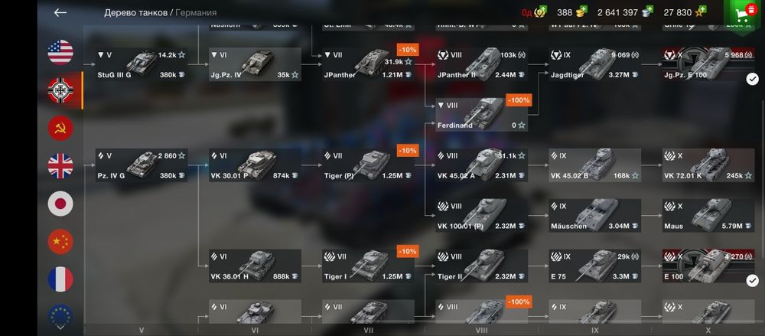The height and width of the screenshot is (336, 765).
Task: Toggle the checkmark beside E 100
Action: [752, 280]
